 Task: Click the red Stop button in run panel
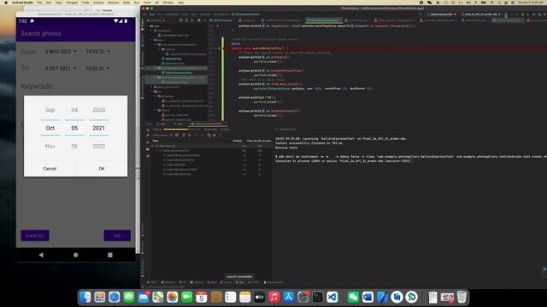coord(148,142)
